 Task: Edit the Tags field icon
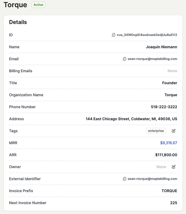174,131
